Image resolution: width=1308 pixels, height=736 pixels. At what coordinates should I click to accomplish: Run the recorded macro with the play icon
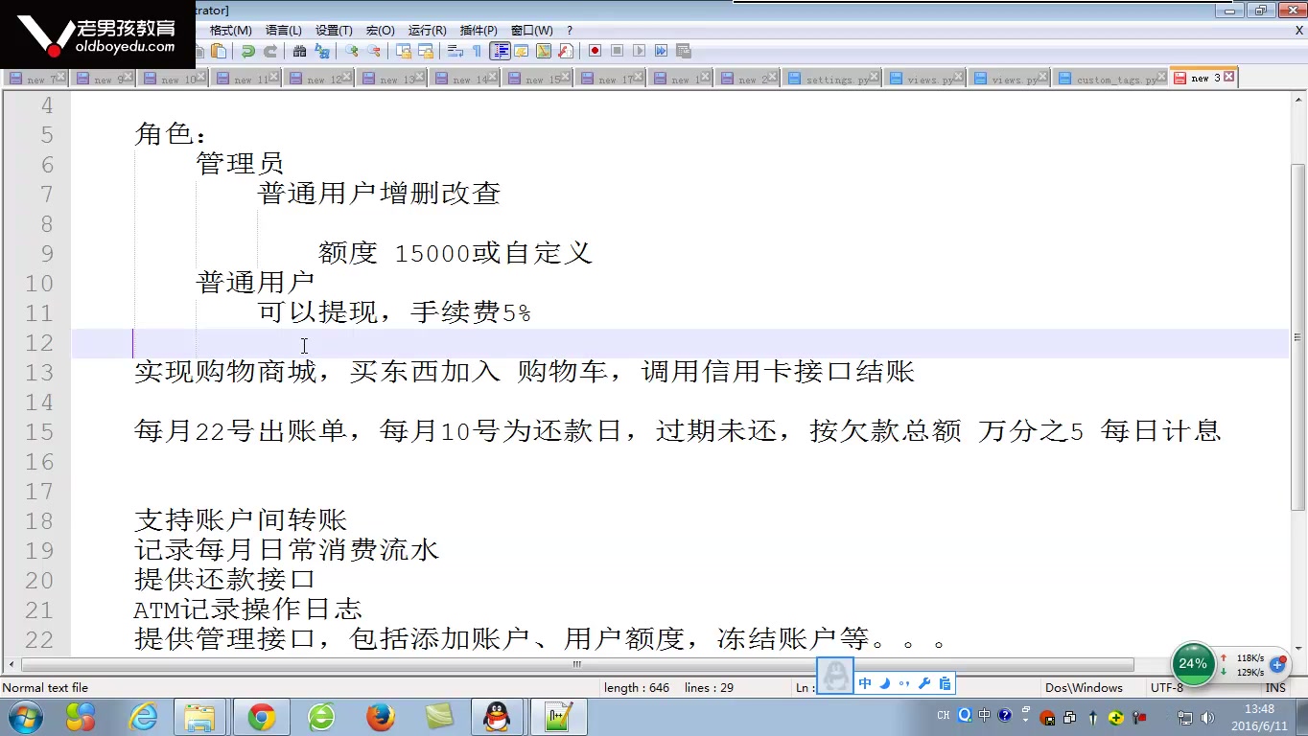639,51
